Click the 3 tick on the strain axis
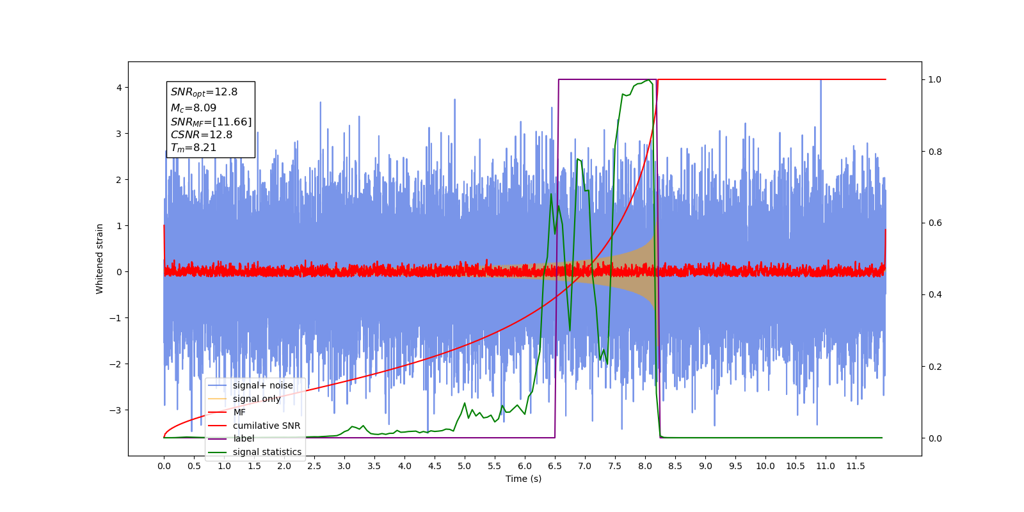1024x512 pixels. [118, 134]
